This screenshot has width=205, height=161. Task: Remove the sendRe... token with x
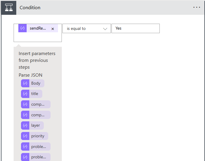(x=53, y=29)
